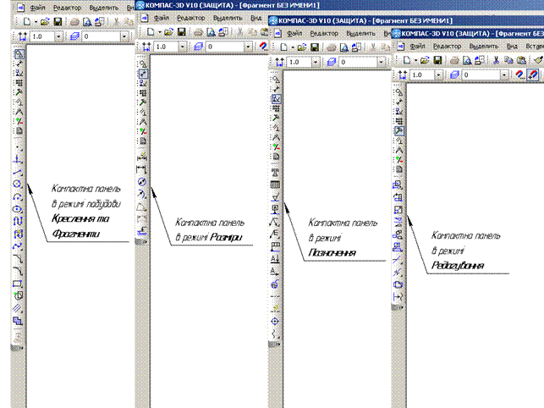Toggle the Dimensions panel switch in the second window
Screen dimensions: 544x408
tap(143, 74)
